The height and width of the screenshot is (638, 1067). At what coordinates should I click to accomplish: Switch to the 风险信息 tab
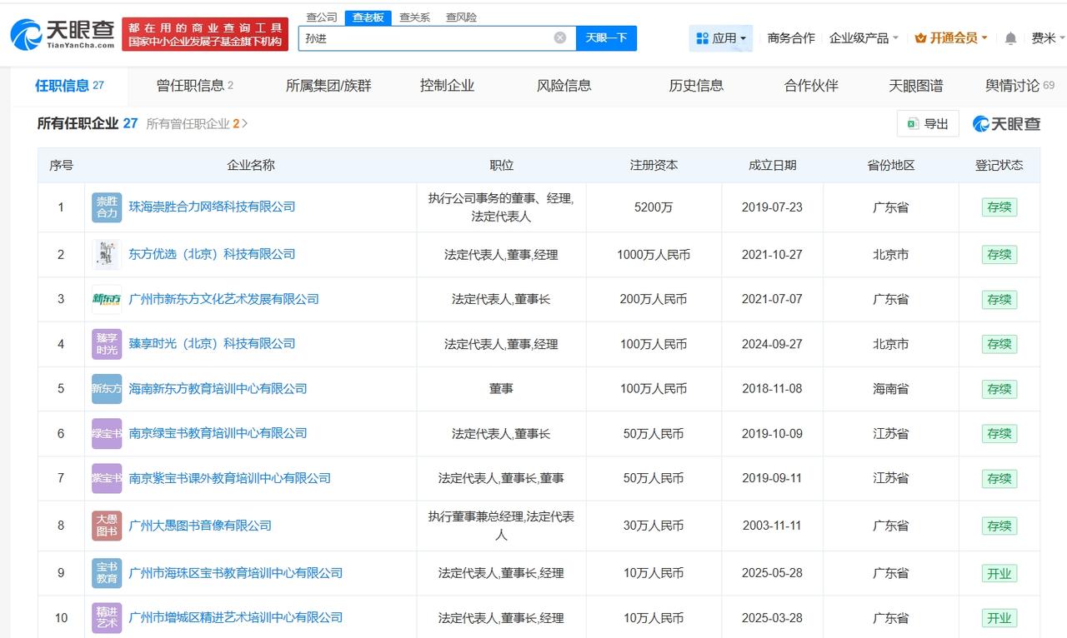(563, 85)
